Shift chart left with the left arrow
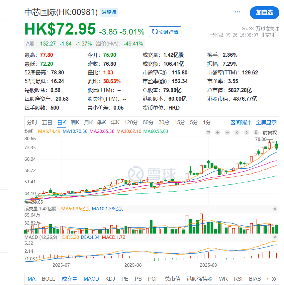Screen dimensions: 284x285 pos(237,132)
